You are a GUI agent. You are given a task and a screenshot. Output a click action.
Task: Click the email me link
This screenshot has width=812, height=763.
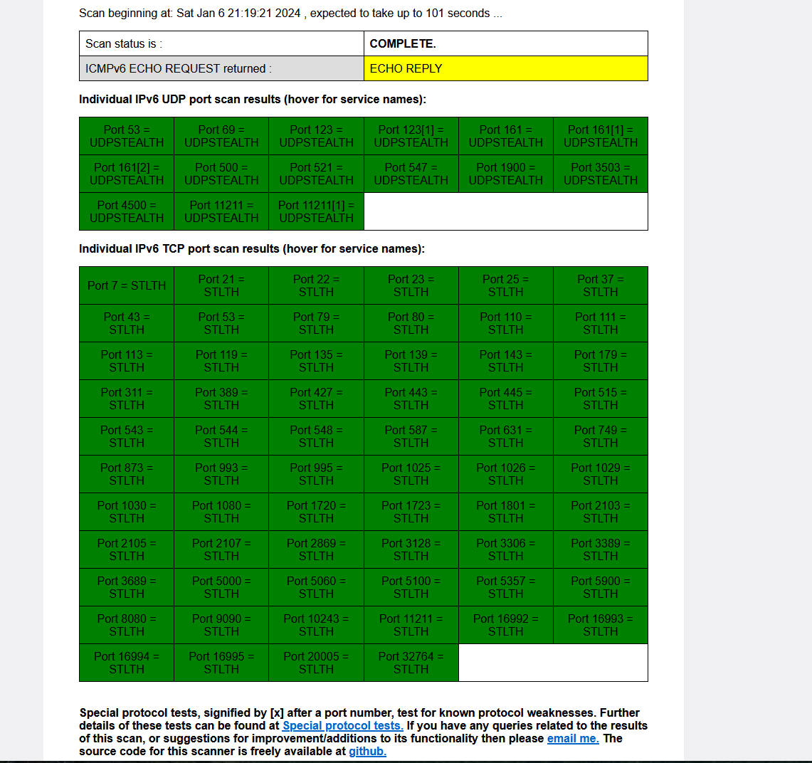tap(572, 738)
